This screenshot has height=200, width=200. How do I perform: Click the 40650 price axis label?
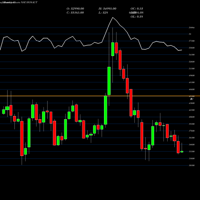[x=192, y=117]
